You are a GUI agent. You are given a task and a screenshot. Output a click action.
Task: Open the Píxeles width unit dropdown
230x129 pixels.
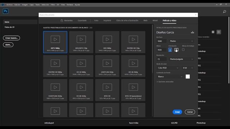pyautogui.click(x=181, y=41)
